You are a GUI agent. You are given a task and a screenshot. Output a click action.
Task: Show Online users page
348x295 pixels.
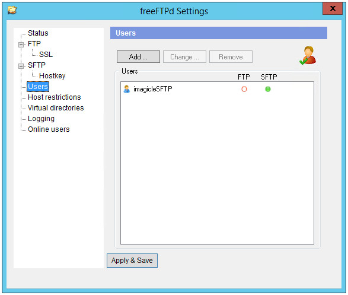[49, 129]
